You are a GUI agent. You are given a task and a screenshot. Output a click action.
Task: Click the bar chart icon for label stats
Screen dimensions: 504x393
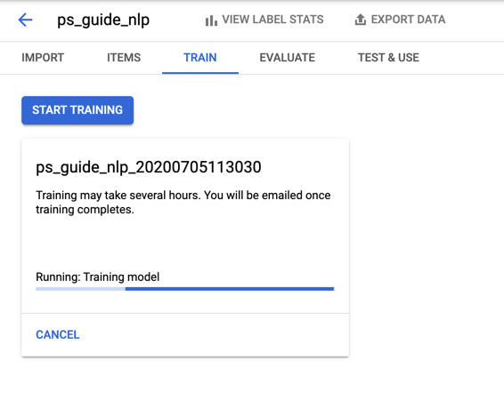pyautogui.click(x=211, y=20)
